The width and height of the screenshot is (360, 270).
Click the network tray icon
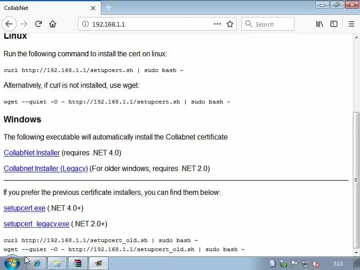305,264
